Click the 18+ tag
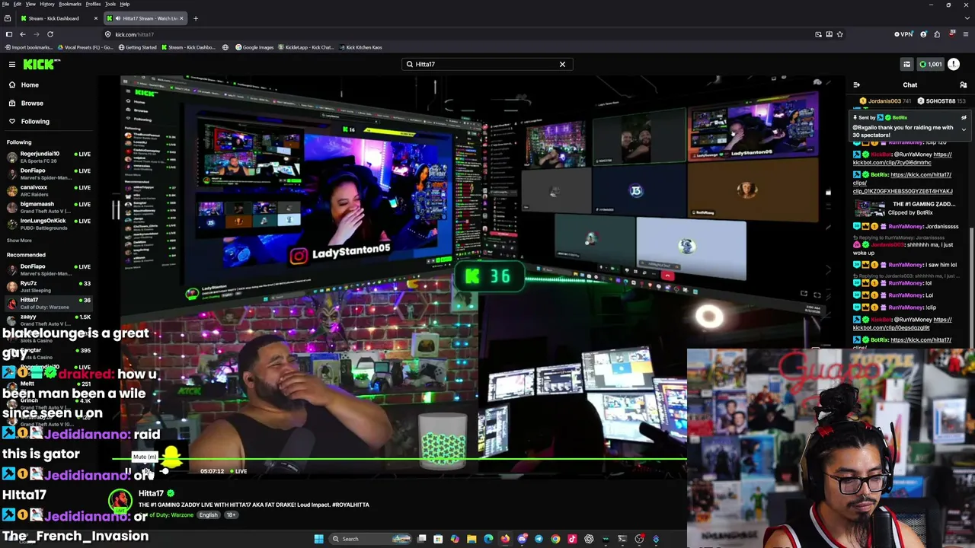This screenshot has width=975, height=548. [x=231, y=515]
